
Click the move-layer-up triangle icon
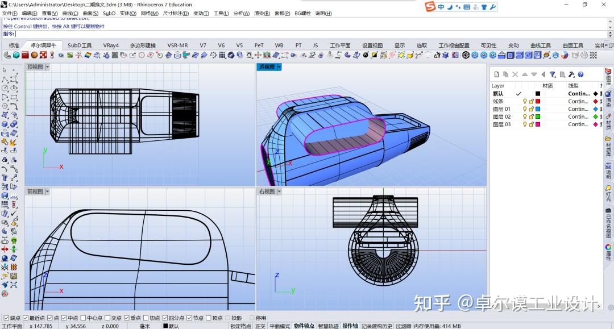pyautogui.click(x=525, y=74)
